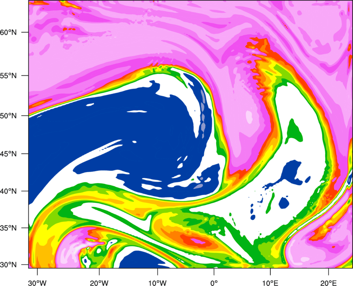Click the 20°E longitude label
Image resolution: width=353 pixels, height=286 pixels.
tap(328, 282)
